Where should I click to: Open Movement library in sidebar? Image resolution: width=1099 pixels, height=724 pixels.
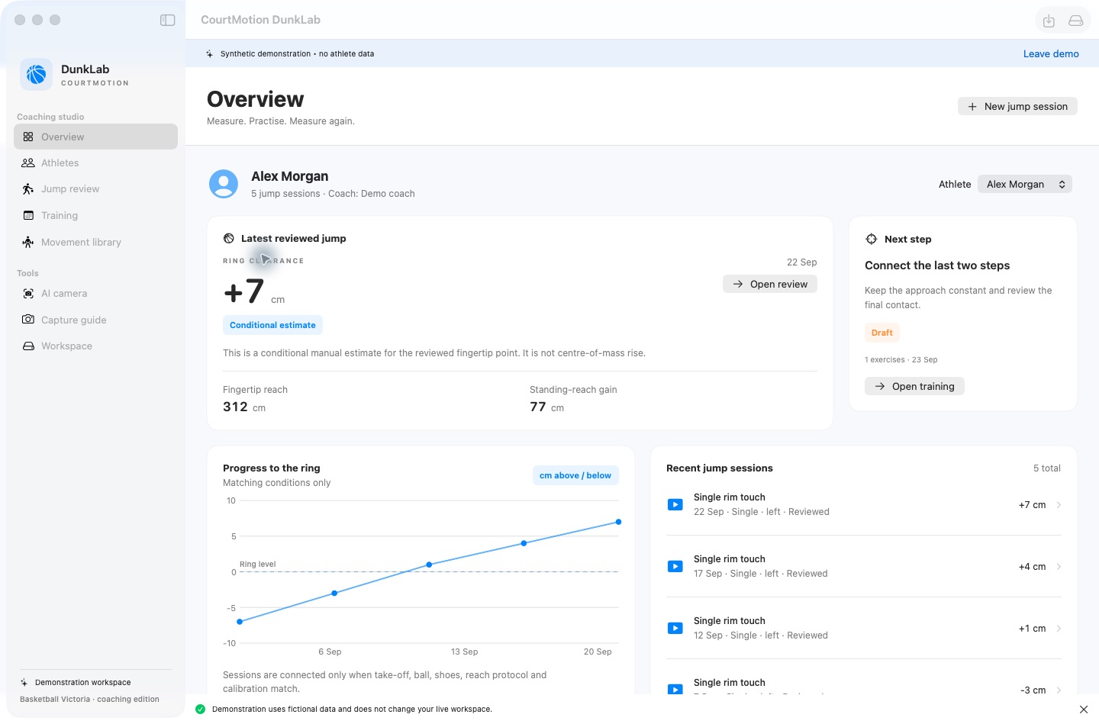click(x=95, y=242)
